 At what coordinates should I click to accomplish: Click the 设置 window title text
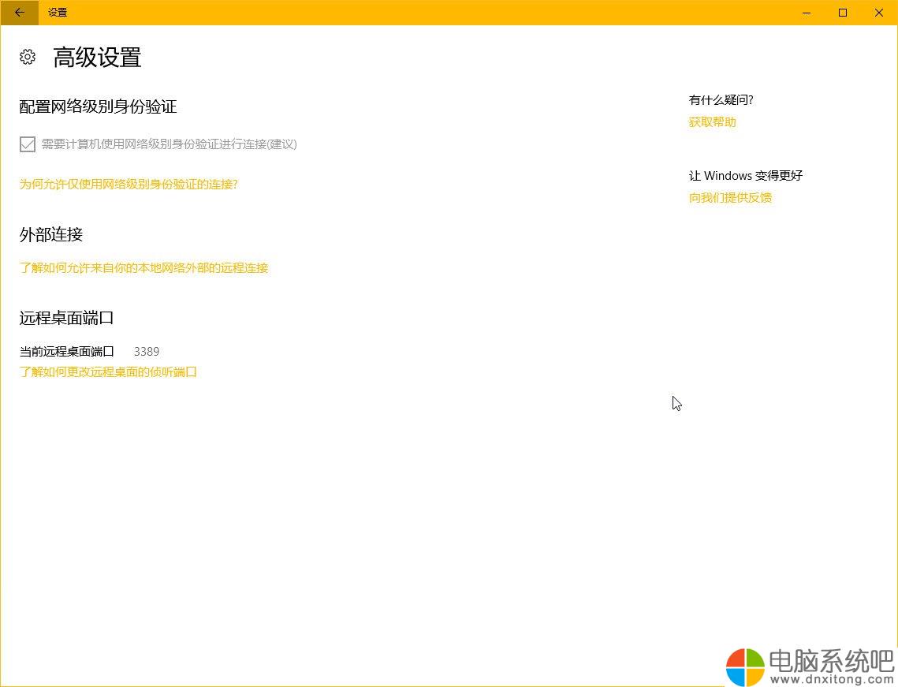[x=58, y=13]
